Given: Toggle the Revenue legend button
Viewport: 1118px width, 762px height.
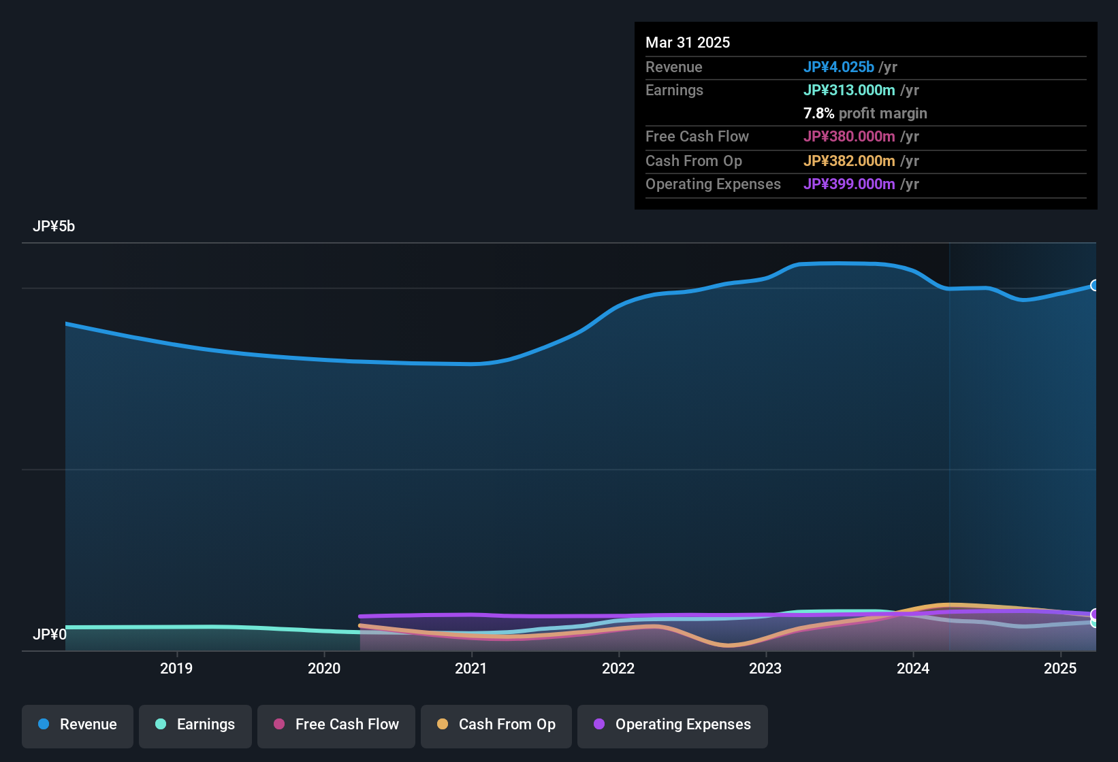Looking at the screenshot, I should pyautogui.click(x=78, y=726).
